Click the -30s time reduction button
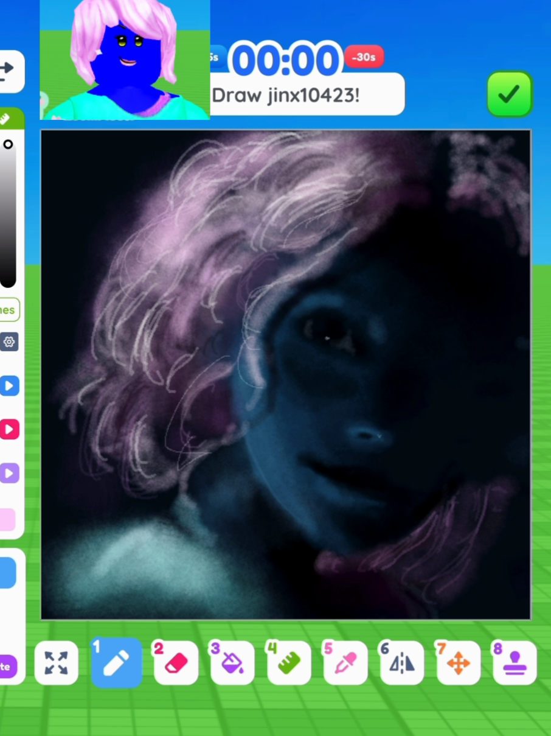Image resolution: width=551 pixels, height=736 pixels. click(x=364, y=57)
